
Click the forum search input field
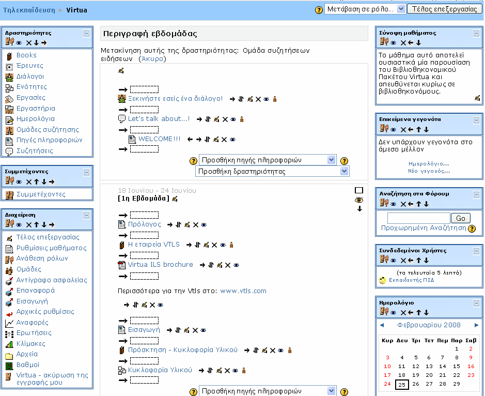419,218
